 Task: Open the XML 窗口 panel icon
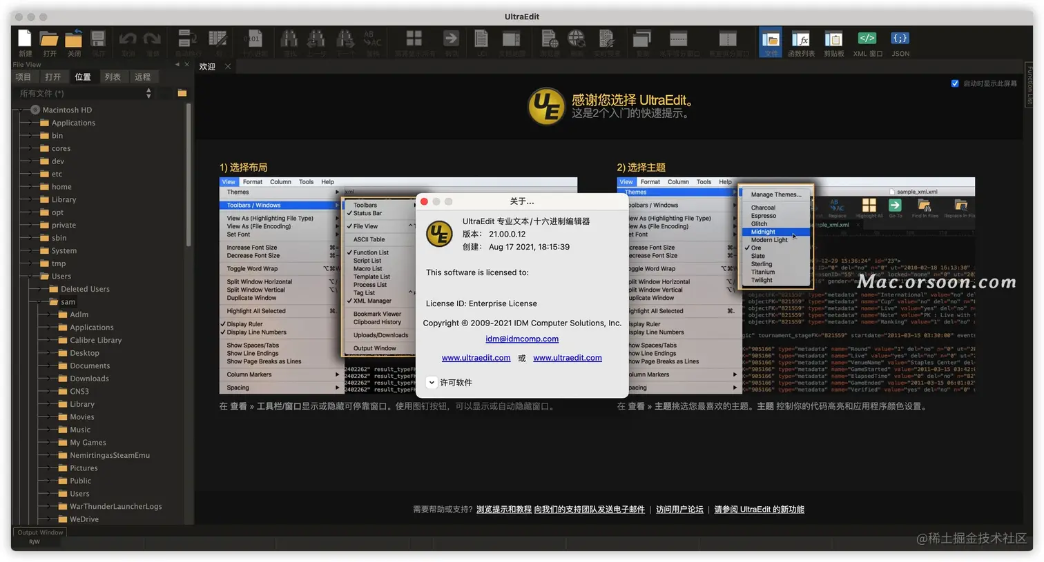click(867, 42)
